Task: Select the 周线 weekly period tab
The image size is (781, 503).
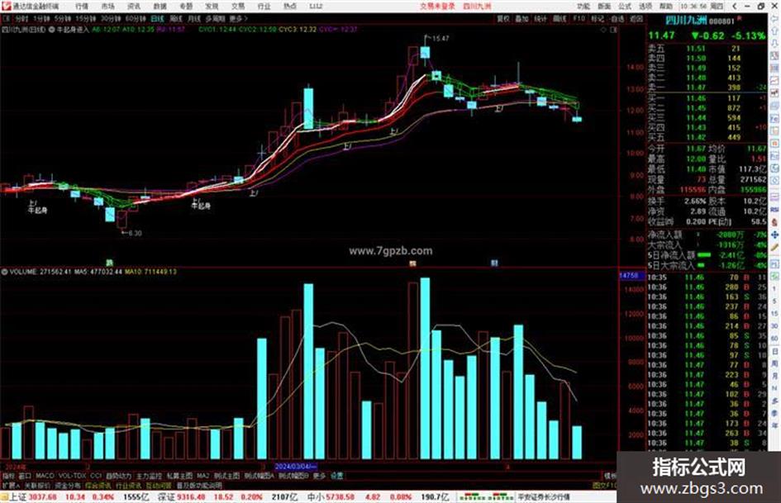Action: [176, 19]
